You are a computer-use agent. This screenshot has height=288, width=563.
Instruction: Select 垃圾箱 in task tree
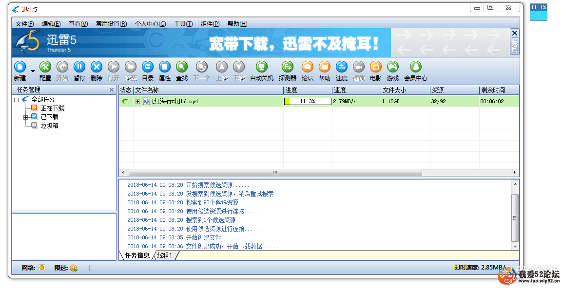(x=50, y=126)
